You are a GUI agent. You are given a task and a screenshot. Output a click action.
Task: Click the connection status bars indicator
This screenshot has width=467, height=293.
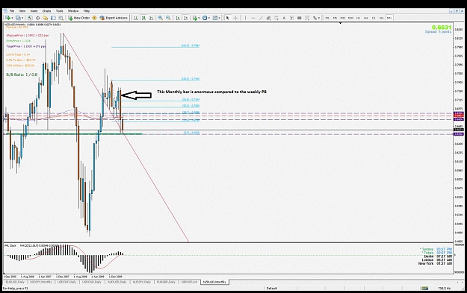click(x=425, y=289)
